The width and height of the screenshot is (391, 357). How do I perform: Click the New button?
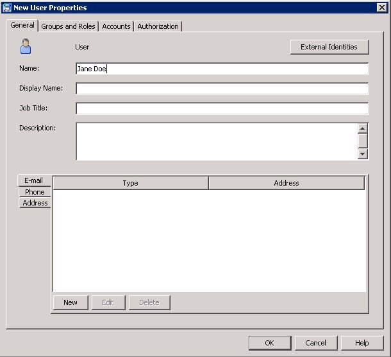click(71, 302)
